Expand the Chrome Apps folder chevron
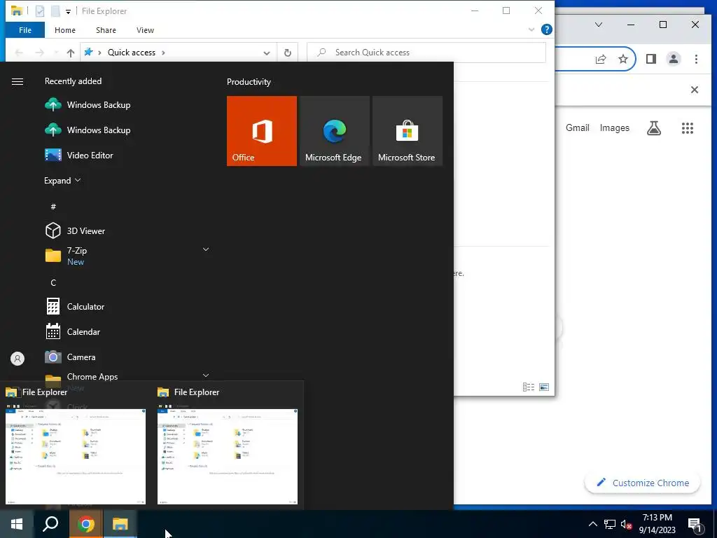 tap(206, 375)
